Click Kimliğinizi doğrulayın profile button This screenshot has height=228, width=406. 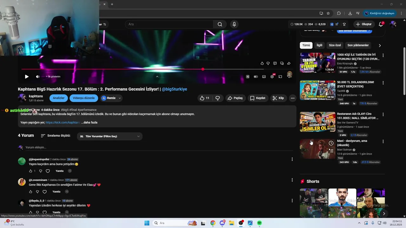[379, 13]
